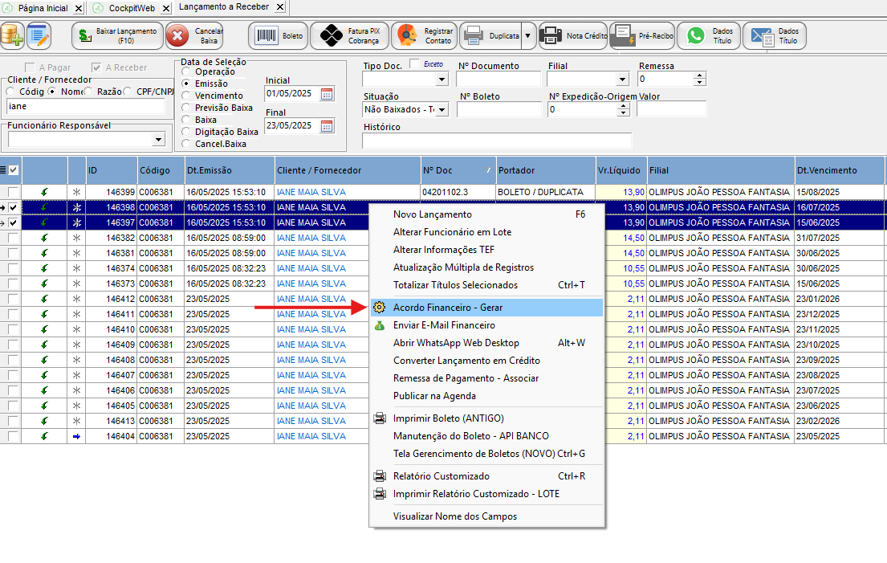Click WhatsApp Dados Título button
The width and height of the screenshot is (887, 563).
click(x=709, y=35)
